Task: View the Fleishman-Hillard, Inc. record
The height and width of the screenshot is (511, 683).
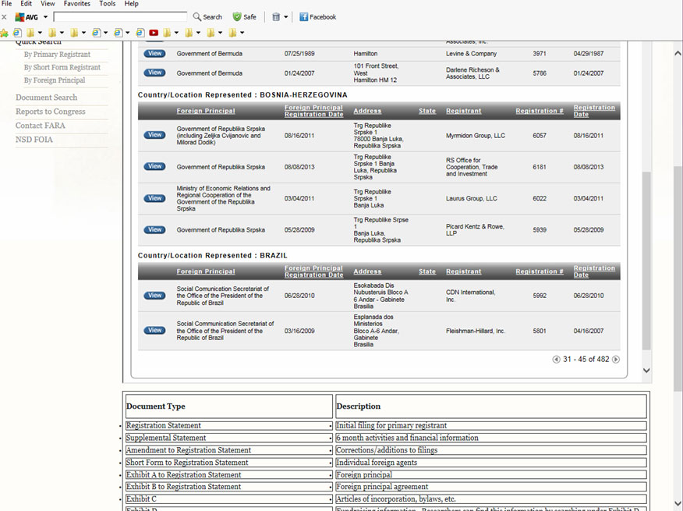Action: coord(154,330)
